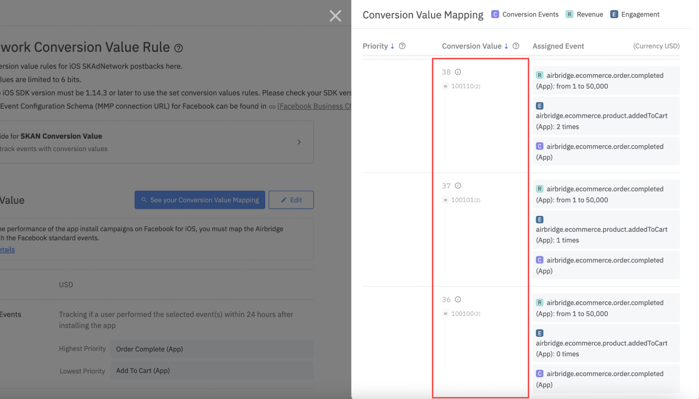Click info icon next to value 37

[458, 186]
